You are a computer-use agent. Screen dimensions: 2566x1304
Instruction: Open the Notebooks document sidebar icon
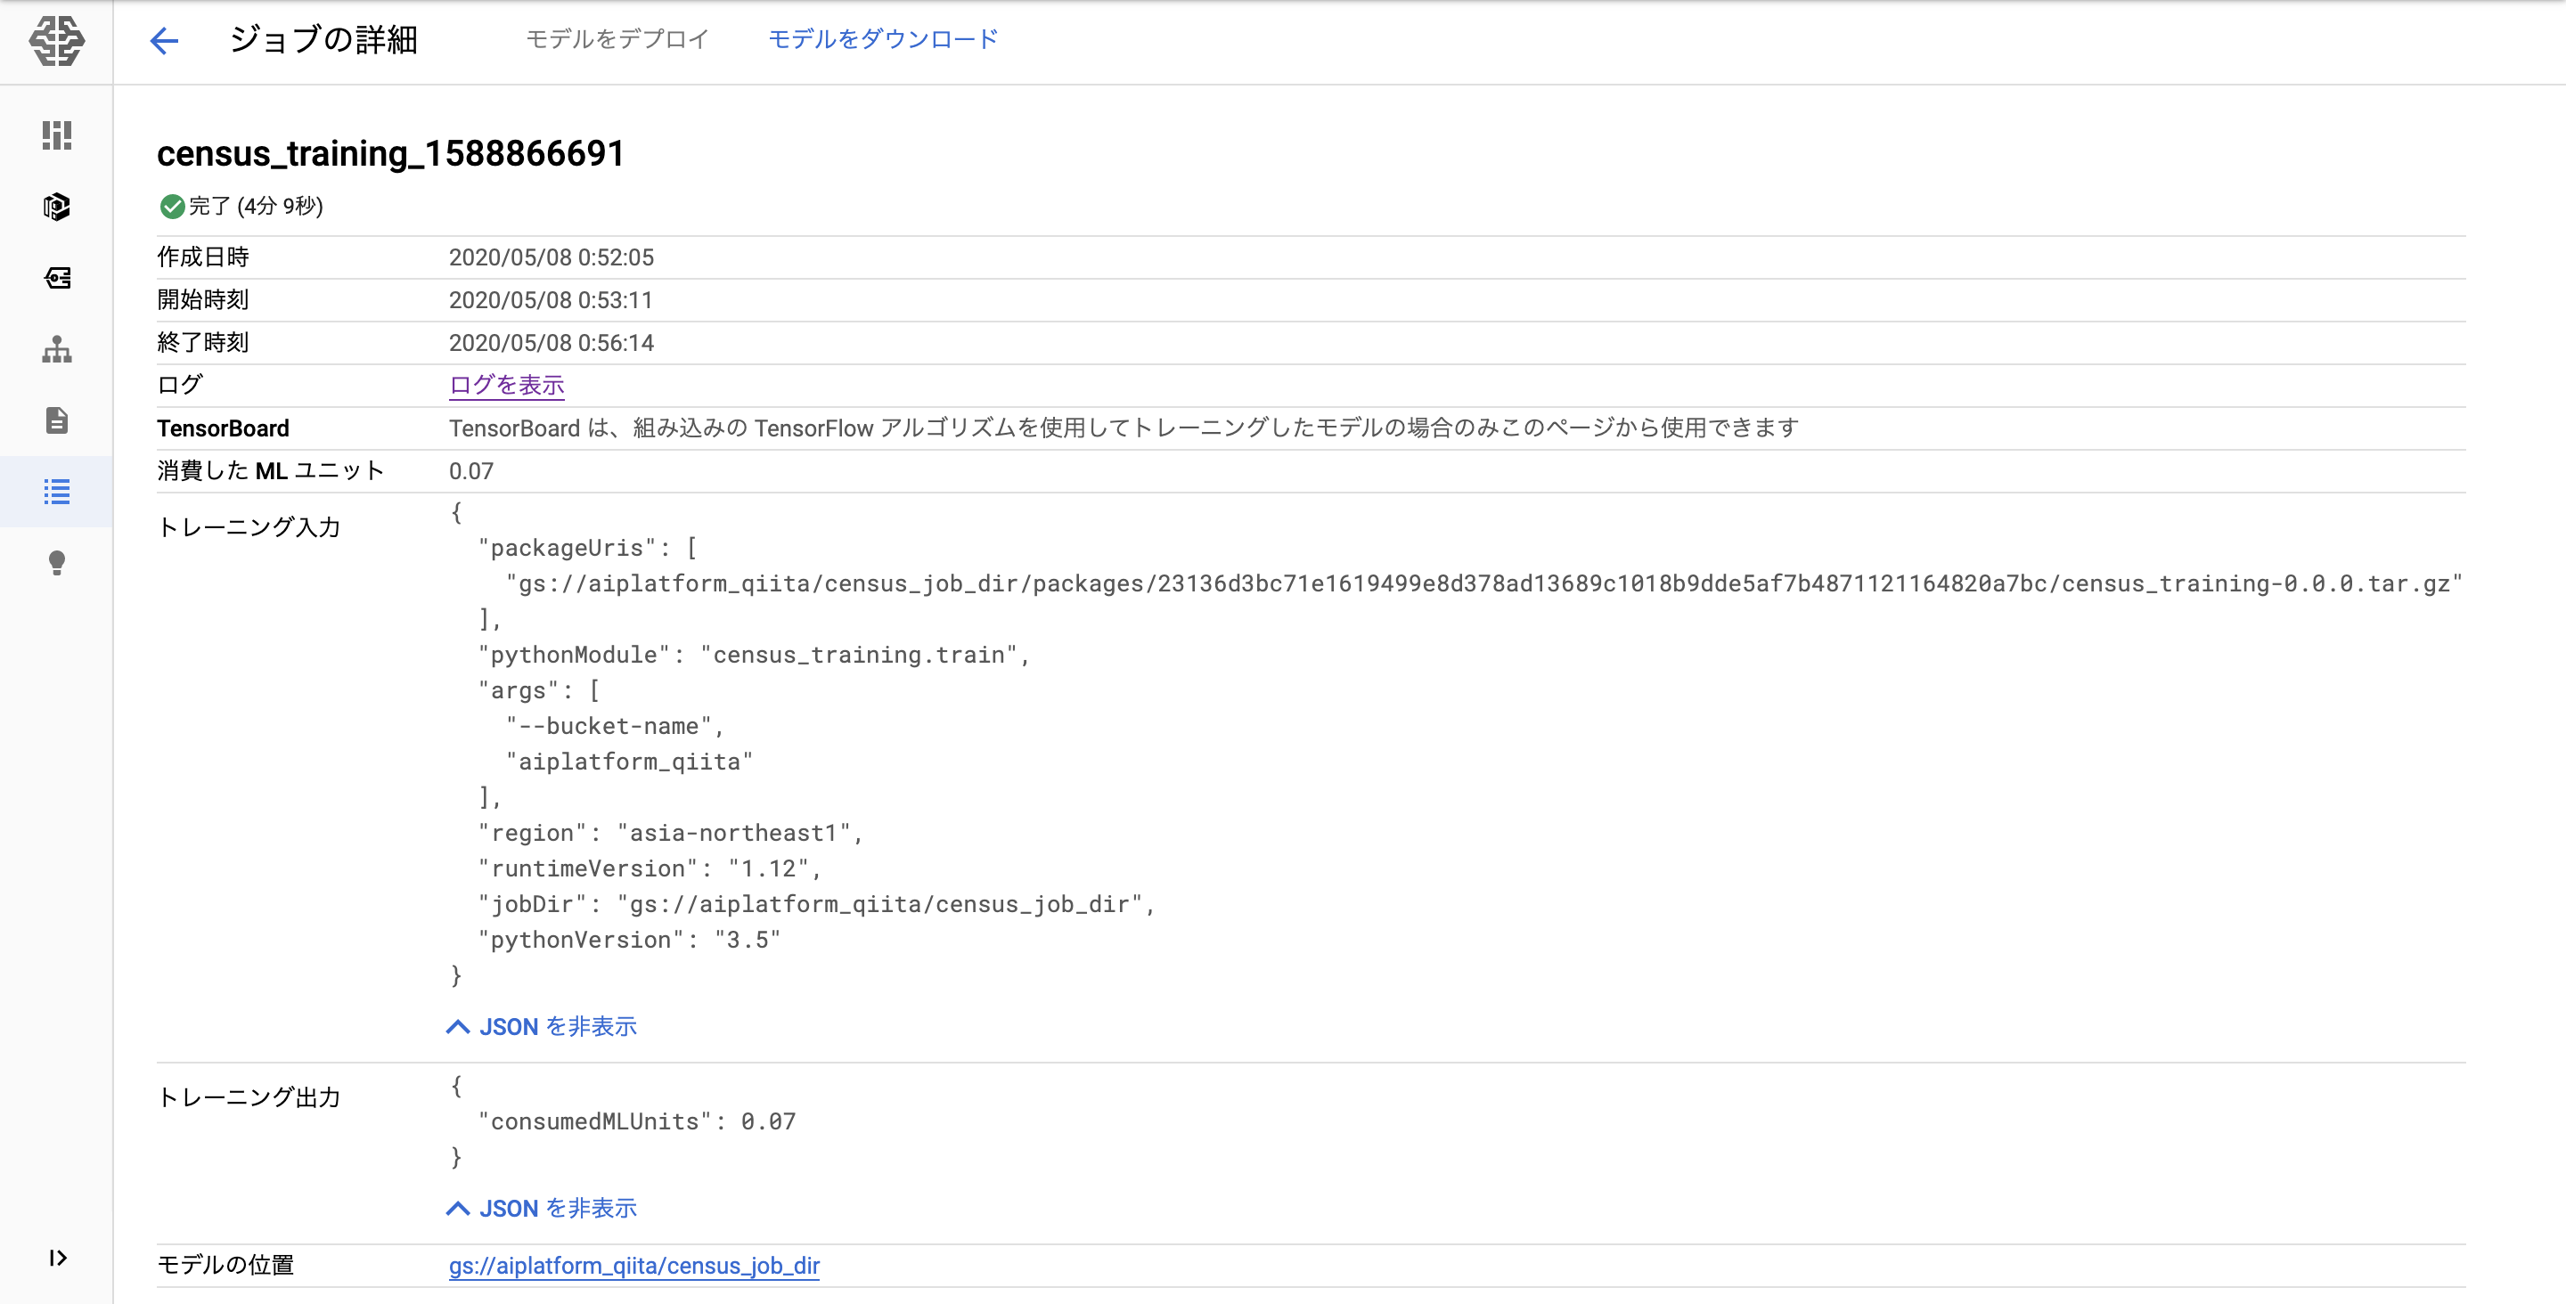57,420
